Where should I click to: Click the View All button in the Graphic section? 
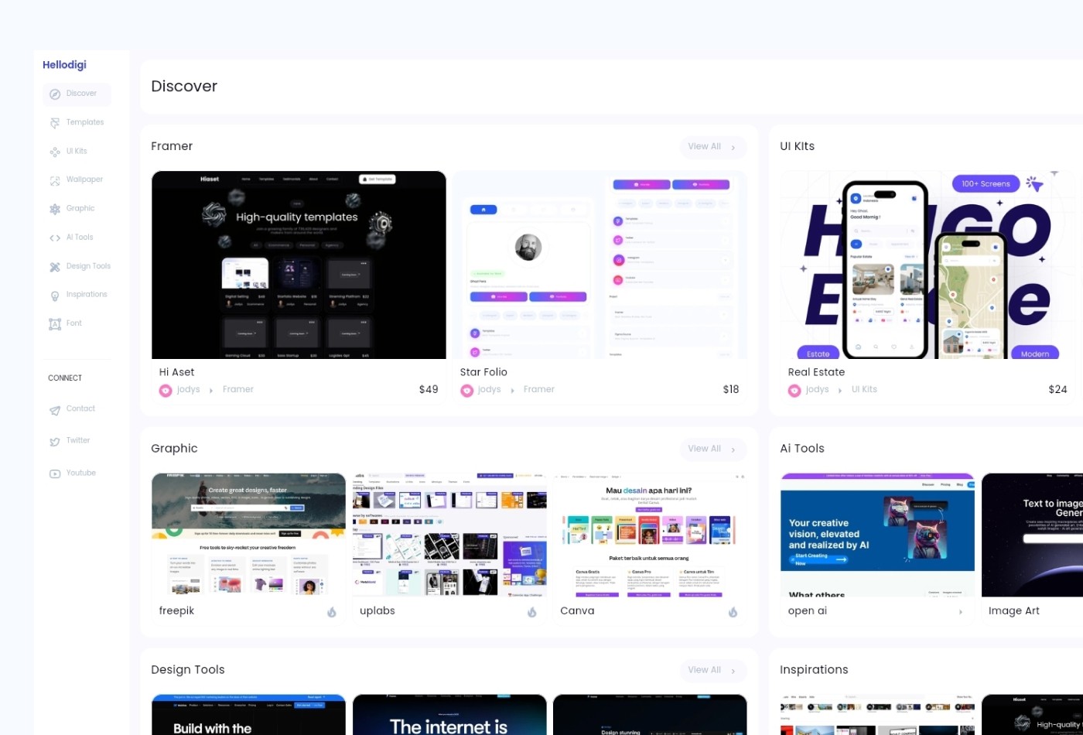click(712, 449)
